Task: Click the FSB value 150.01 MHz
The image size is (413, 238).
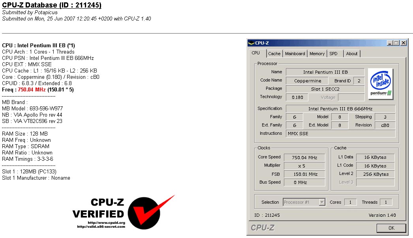Action: [x=304, y=174]
